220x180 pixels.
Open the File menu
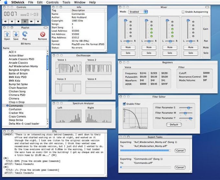pos(31,2)
